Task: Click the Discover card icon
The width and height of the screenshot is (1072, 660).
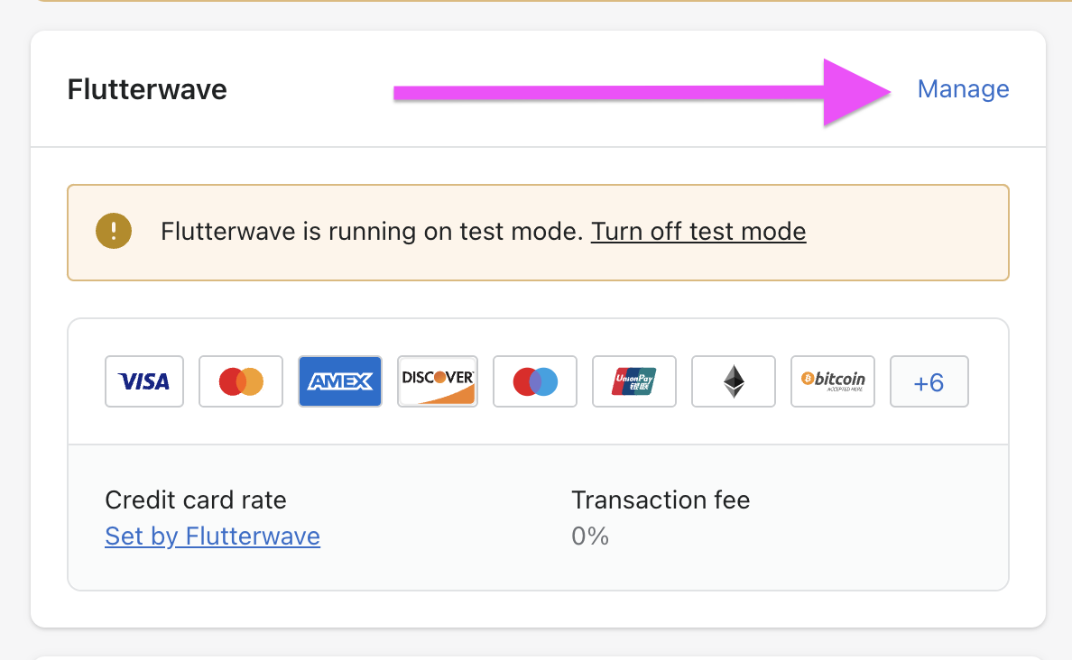Action: (x=438, y=381)
